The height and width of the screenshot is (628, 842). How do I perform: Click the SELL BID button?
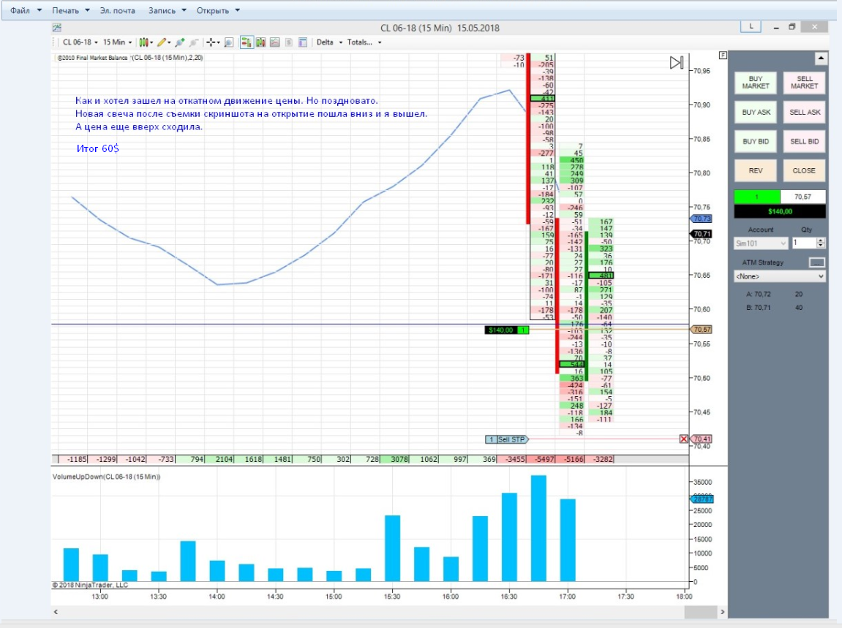tap(804, 142)
